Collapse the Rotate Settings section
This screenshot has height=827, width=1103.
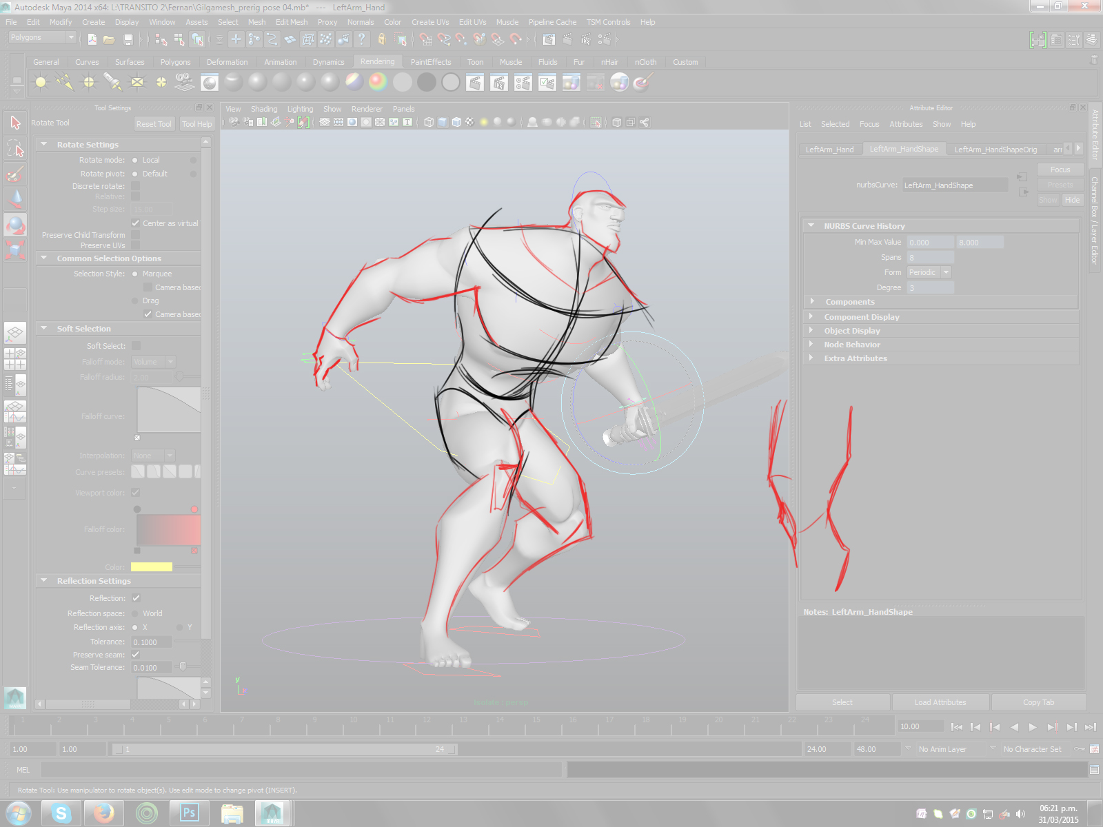tap(44, 145)
